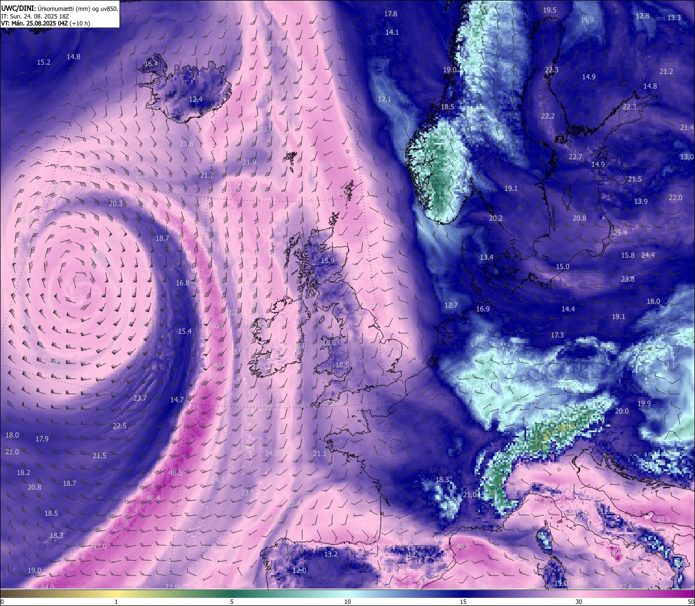Click the map value 44.0

point(47,587)
